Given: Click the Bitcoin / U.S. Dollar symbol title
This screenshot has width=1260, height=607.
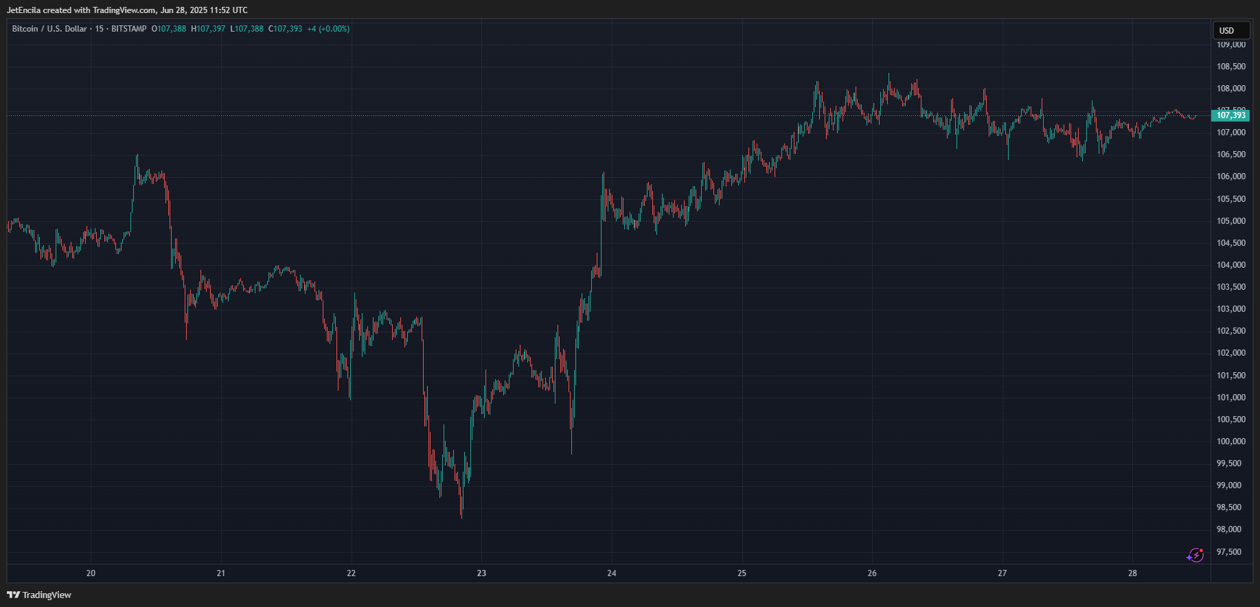Looking at the screenshot, I should pos(49,29).
